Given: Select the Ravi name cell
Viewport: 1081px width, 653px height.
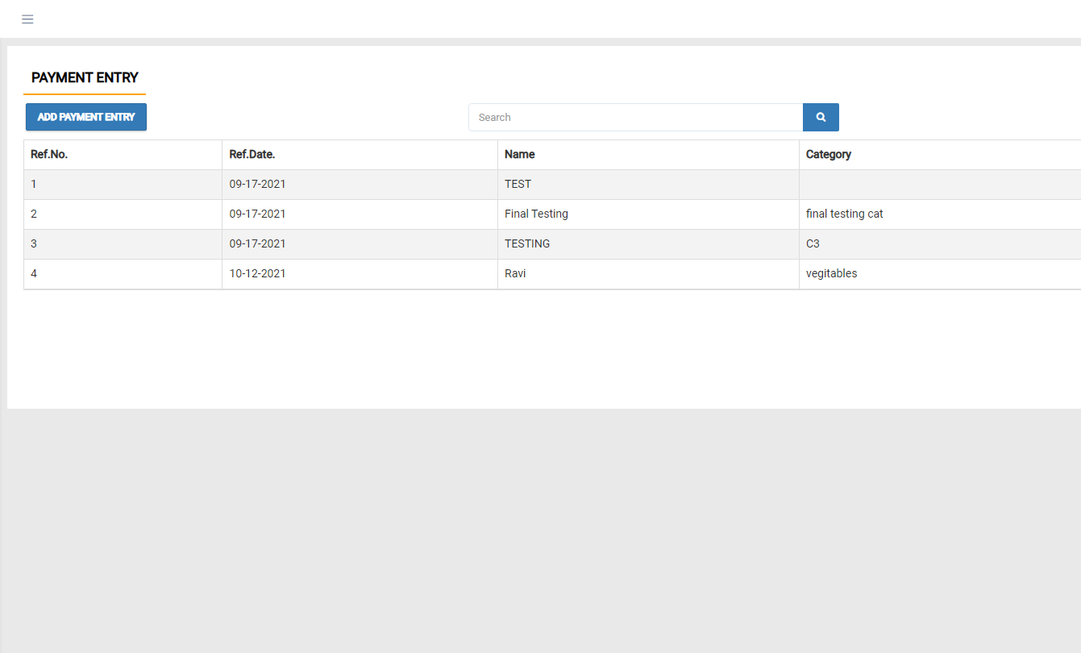Looking at the screenshot, I should [515, 273].
